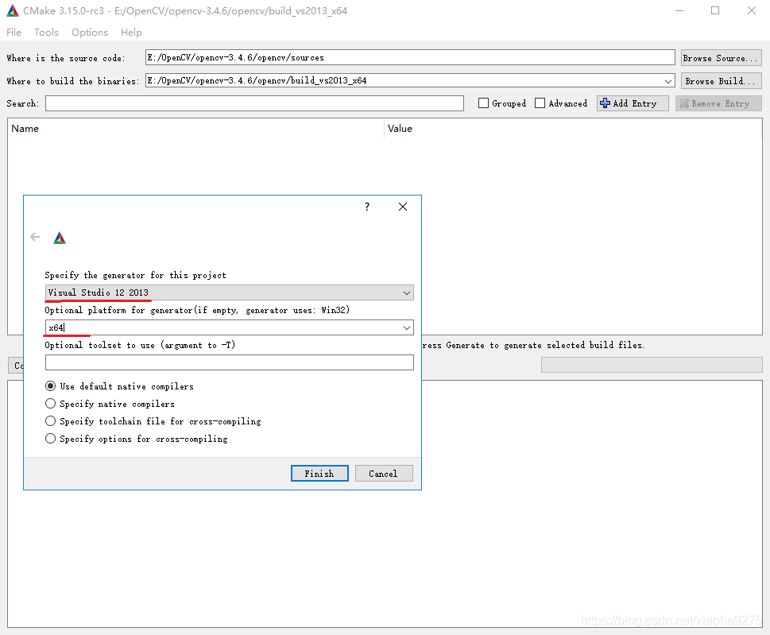Open the Visual Studio 12 2013 generator dropdown
This screenshot has height=635, width=770.
230,292
